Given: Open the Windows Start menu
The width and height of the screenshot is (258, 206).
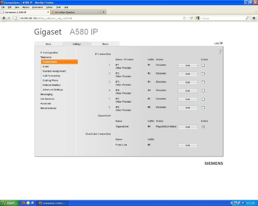Looking at the screenshot, I should [x=10, y=203].
